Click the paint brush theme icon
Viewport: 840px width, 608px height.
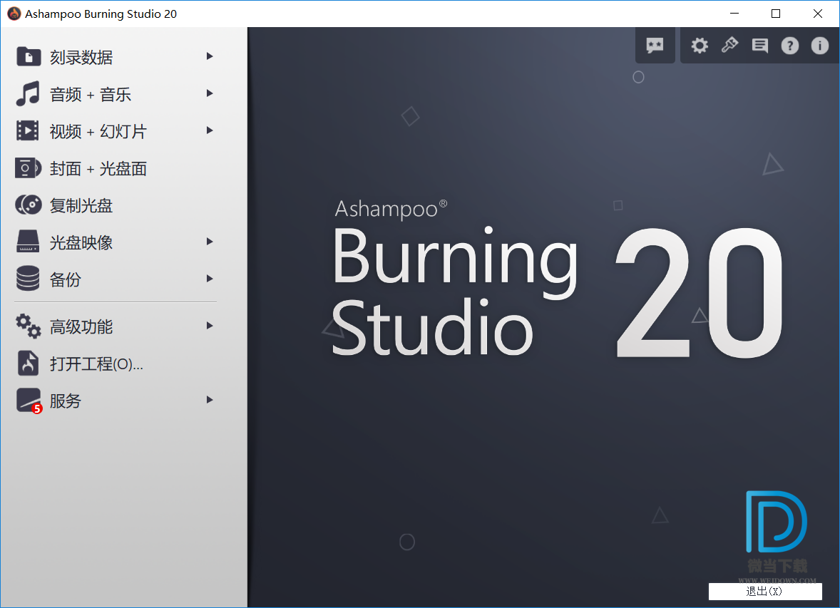tap(729, 45)
